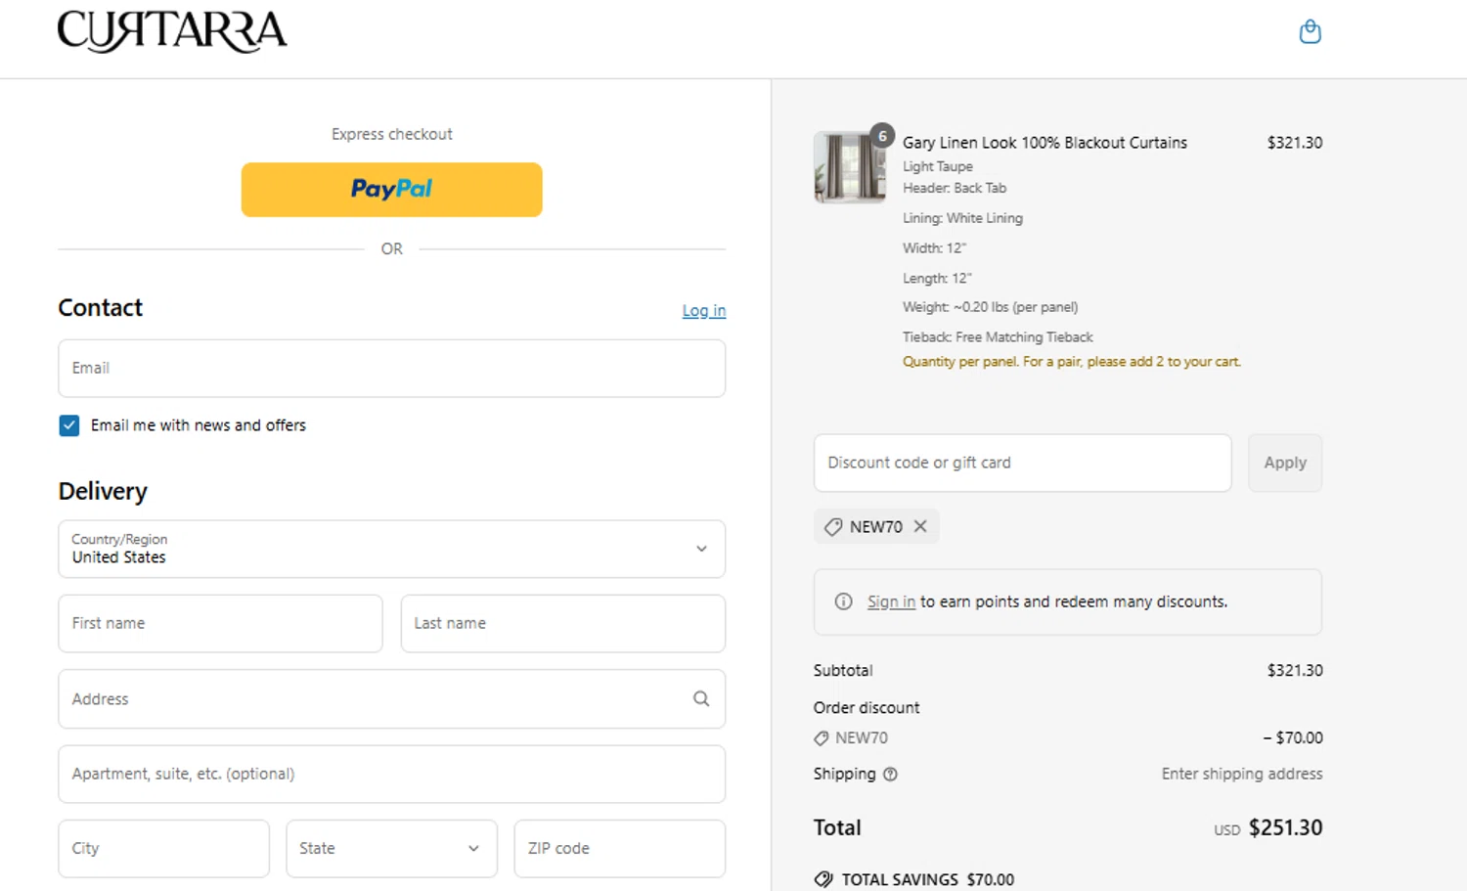1467x891 pixels.
Task: Remove the NEW70 discount code
Action: pyautogui.click(x=920, y=526)
